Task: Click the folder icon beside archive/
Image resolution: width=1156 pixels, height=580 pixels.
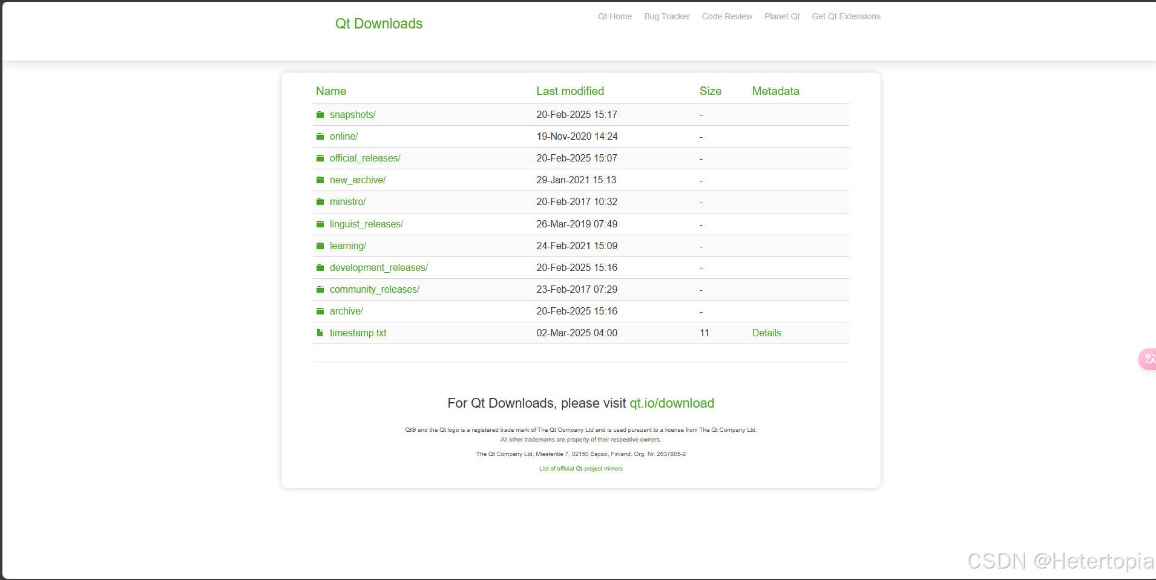Action: (x=320, y=311)
